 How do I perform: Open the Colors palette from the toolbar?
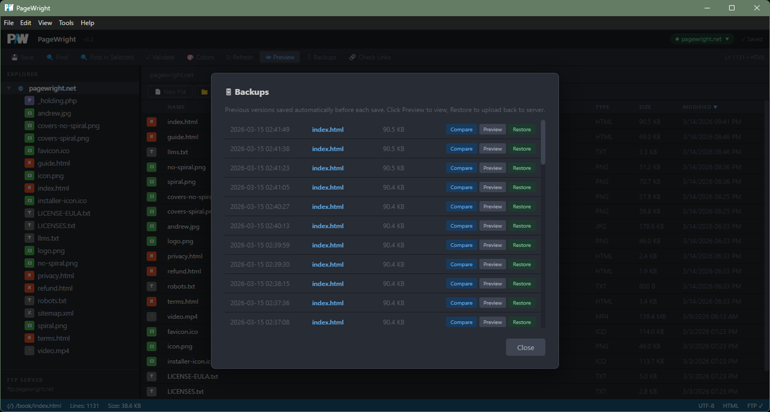(200, 57)
